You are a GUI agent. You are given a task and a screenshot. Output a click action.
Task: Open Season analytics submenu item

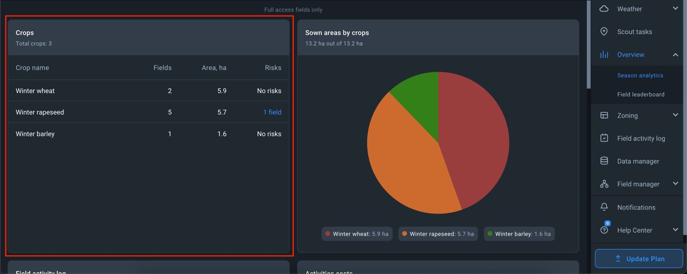click(x=640, y=76)
